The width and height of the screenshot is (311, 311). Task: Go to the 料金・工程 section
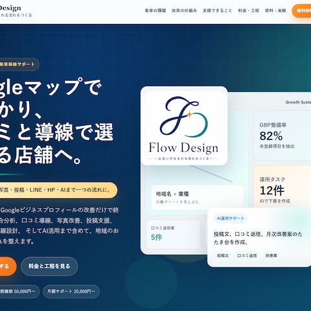point(249,10)
